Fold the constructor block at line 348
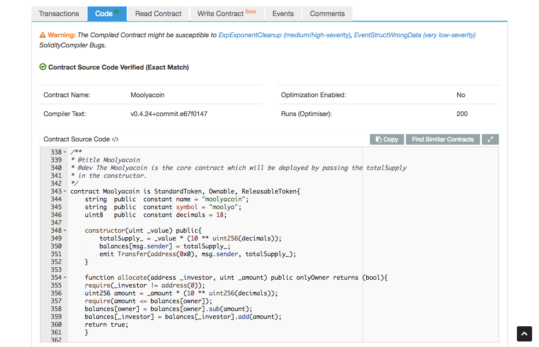Screen dimensions: 539x347 pos(65,230)
